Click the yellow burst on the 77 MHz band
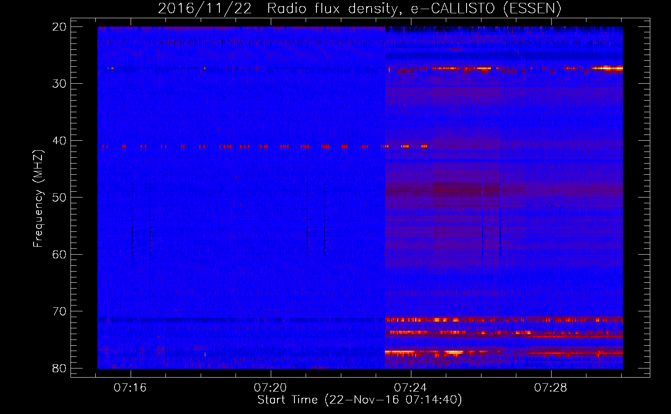671x414 pixels. click(x=454, y=352)
